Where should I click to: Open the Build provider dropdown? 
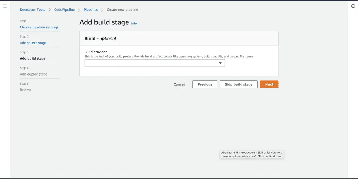[x=155, y=63]
